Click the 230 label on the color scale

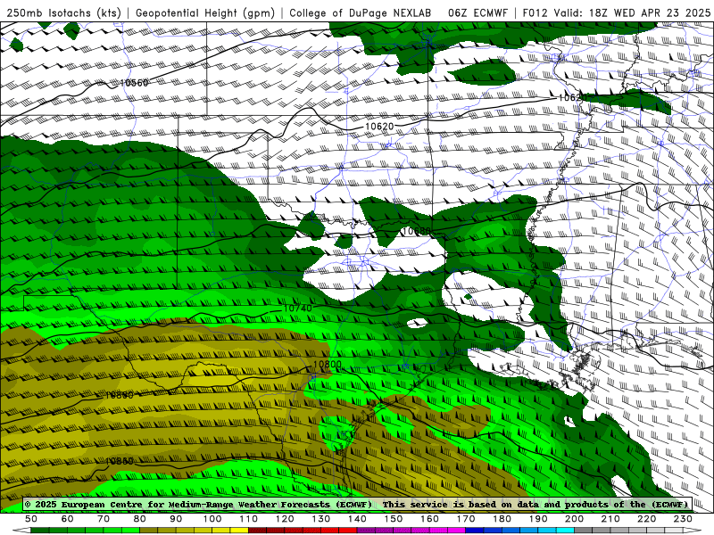click(x=683, y=519)
